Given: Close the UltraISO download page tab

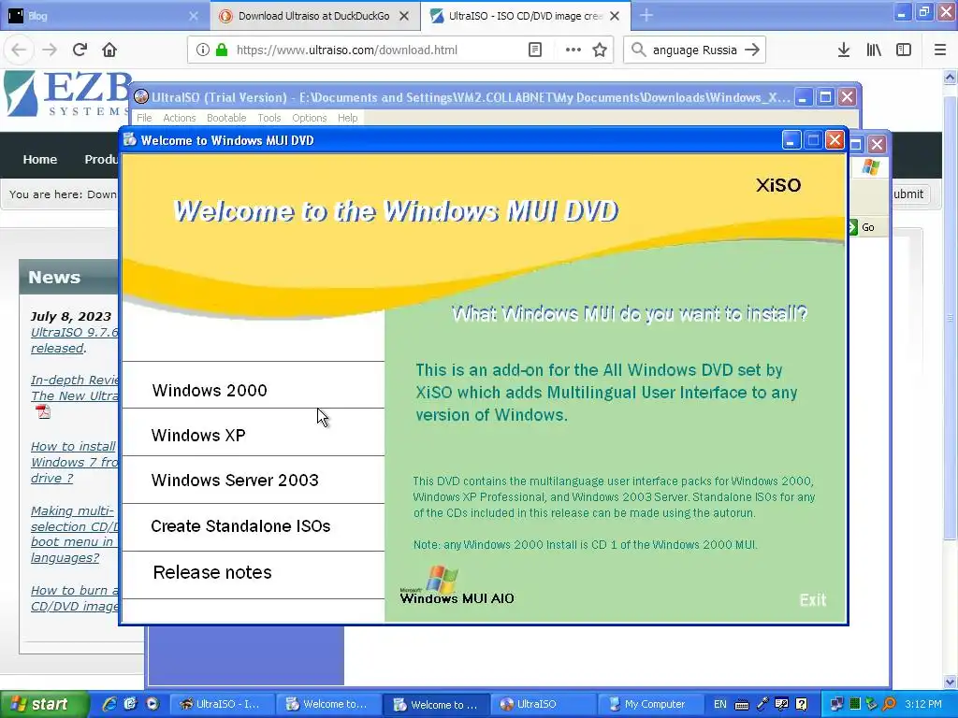Looking at the screenshot, I should [615, 17].
